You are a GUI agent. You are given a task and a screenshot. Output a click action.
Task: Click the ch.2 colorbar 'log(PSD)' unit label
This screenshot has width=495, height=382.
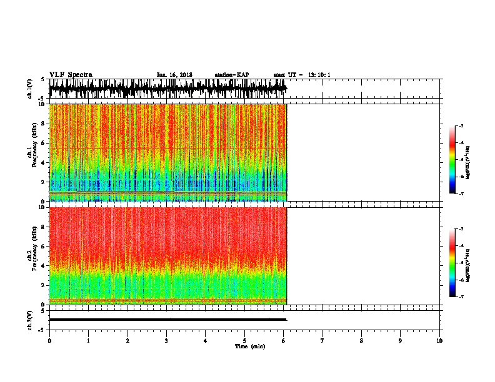tap(467, 266)
